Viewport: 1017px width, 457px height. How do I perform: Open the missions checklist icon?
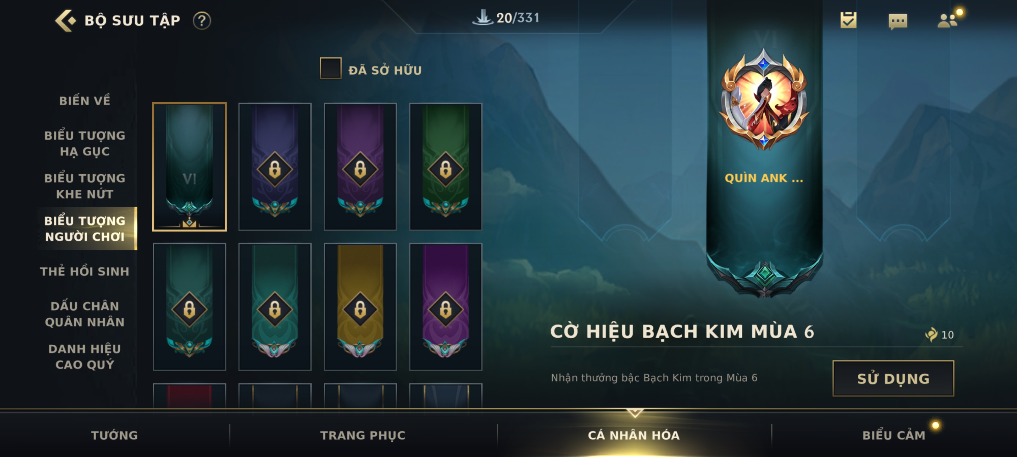coord(849,20)
